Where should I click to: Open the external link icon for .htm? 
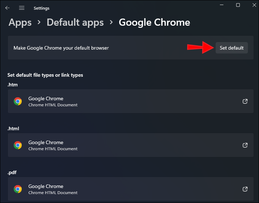(245, 101)
